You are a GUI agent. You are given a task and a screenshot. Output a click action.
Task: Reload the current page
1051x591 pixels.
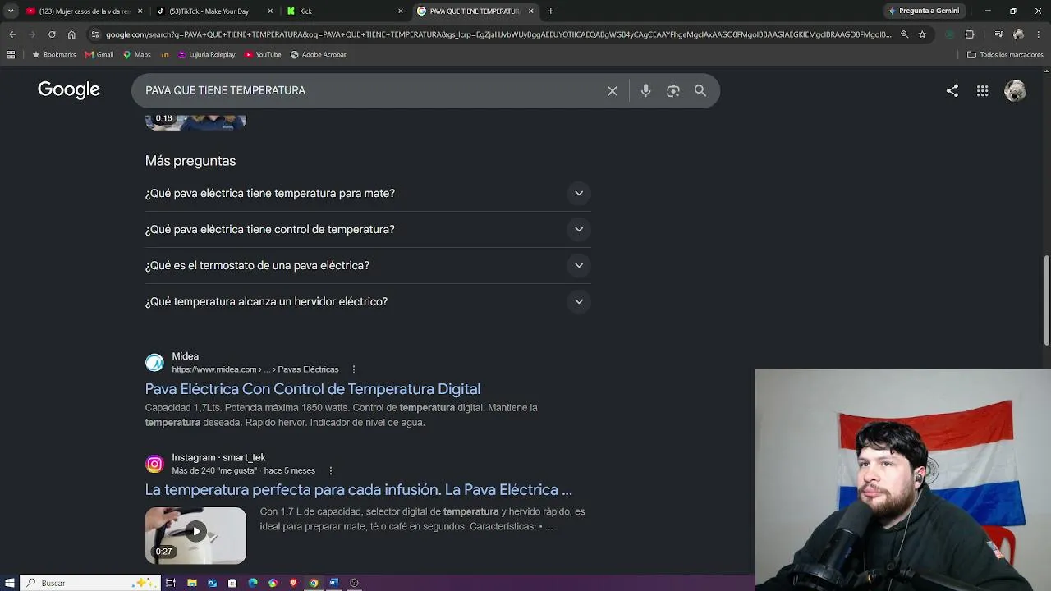[x=52, y=34]
